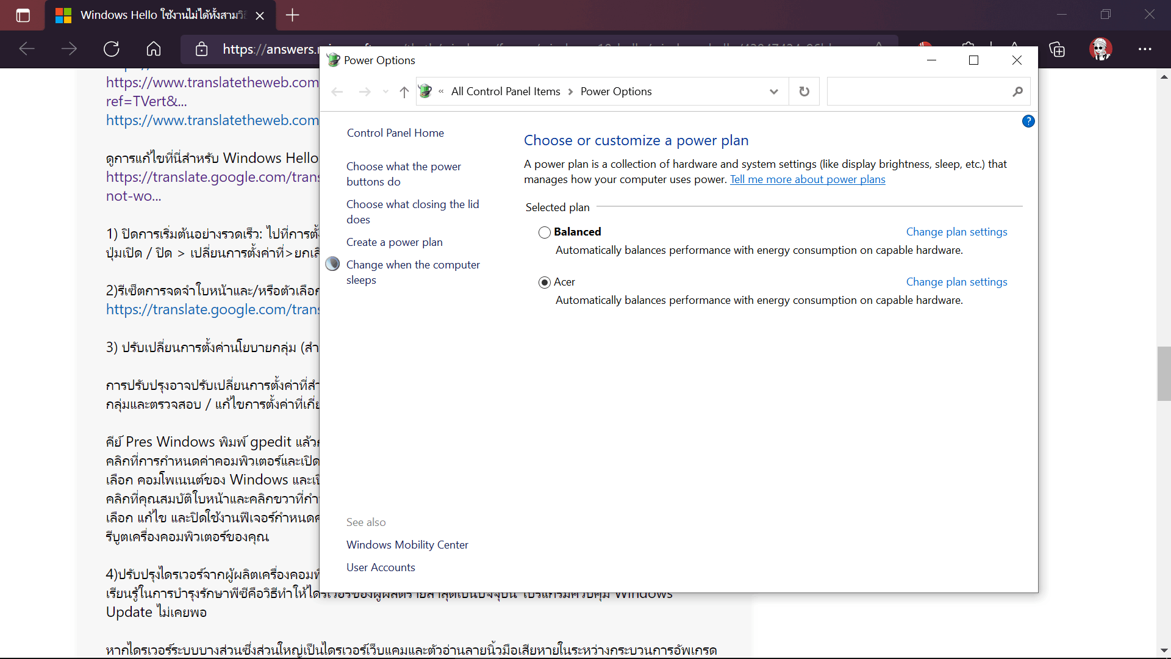Open Windows Mobility Center link

407,545
